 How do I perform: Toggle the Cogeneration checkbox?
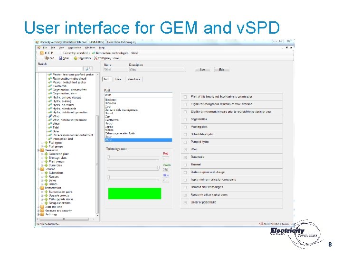point(185,119)
